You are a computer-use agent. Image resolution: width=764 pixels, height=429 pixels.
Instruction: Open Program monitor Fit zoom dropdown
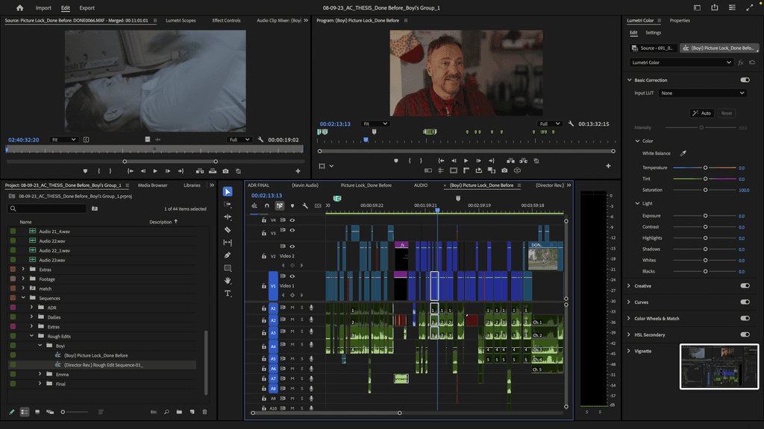pos(375,124)
